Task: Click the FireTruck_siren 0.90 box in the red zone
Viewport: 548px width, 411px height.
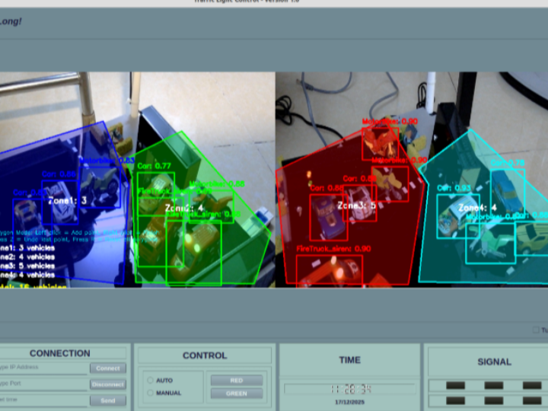Action: click(x=329, y=269)
